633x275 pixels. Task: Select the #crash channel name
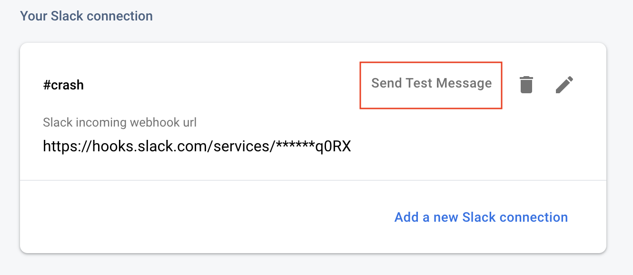(x=63, y=85)
